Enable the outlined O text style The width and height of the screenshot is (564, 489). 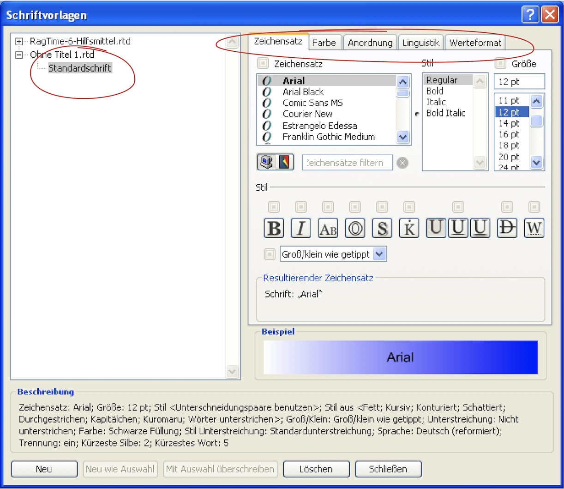coord(355,228)
